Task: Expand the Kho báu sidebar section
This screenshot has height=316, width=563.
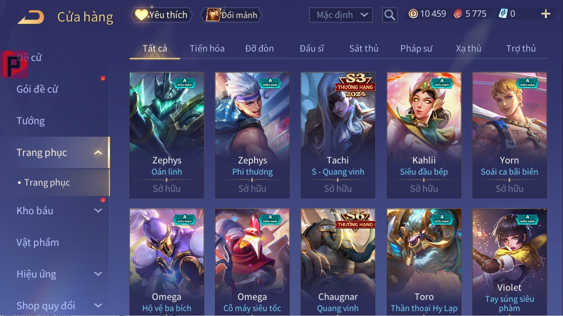Action: pos(98,211)
